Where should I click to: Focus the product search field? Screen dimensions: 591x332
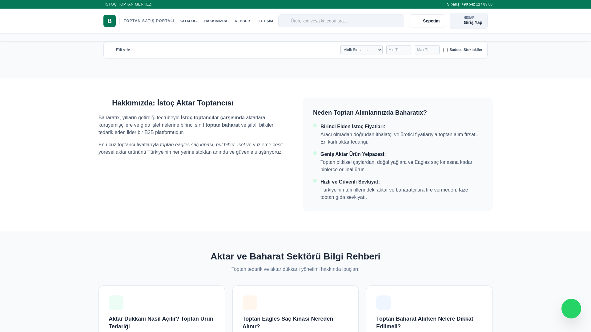[x=341, y=21]
